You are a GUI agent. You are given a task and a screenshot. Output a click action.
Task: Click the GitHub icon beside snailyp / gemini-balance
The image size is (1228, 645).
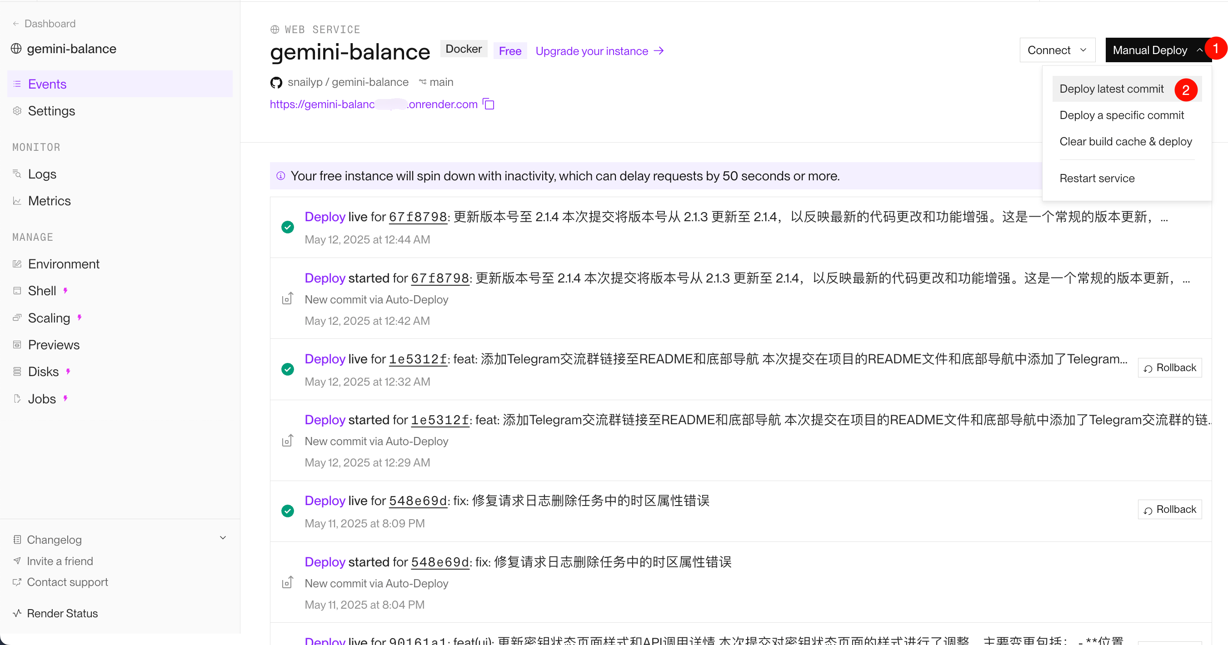pos(276,82)
